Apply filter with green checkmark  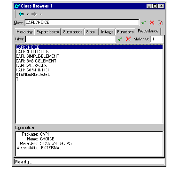click(x=120, y=39)
